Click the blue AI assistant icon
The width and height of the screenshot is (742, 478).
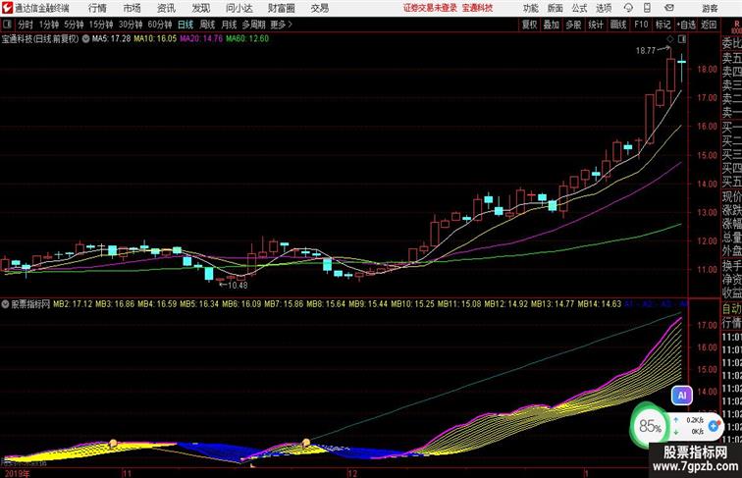pos(682,396)
